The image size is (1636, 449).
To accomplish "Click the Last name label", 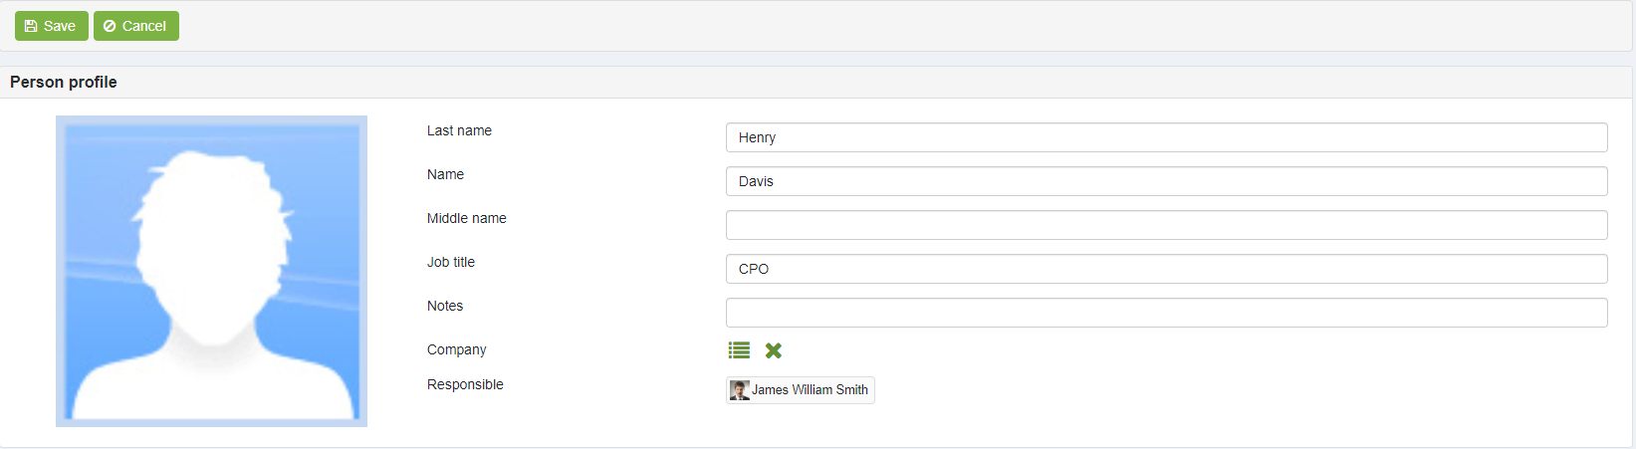I will tap(459, 130).
